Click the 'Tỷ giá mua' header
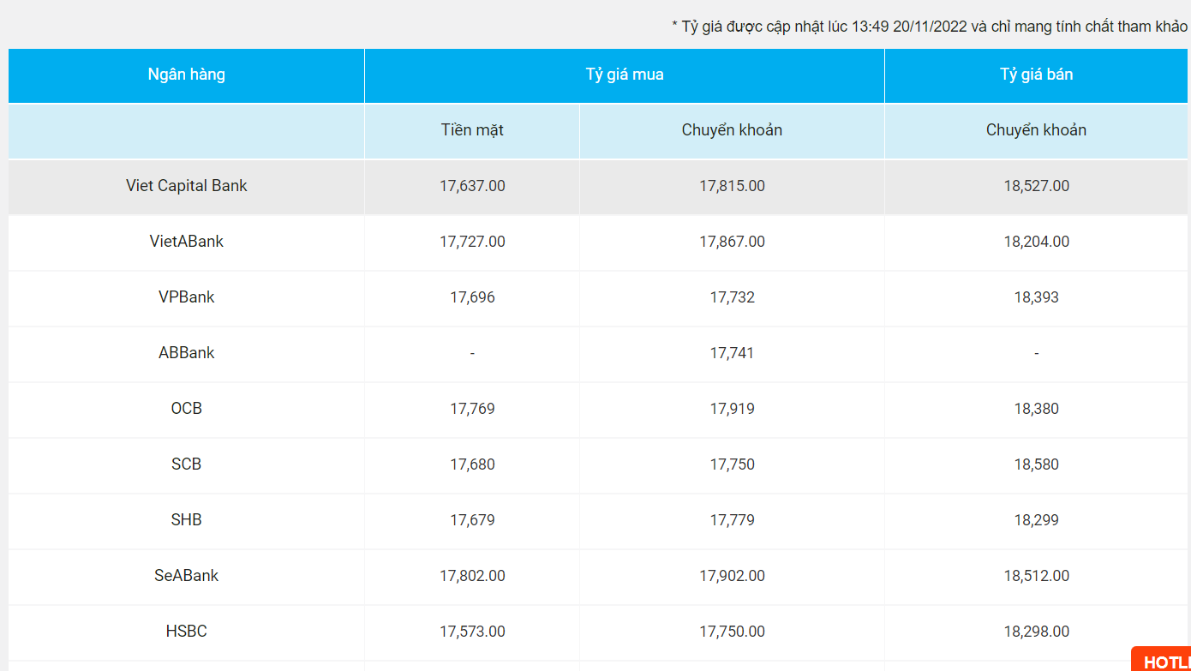 coord(625,75)
